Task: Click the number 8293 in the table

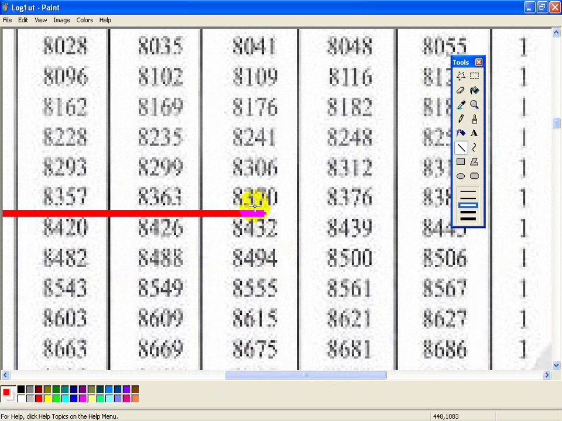Action: coord(65,167)
